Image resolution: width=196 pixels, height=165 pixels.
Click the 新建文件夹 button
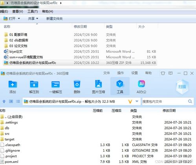point(55,19)
